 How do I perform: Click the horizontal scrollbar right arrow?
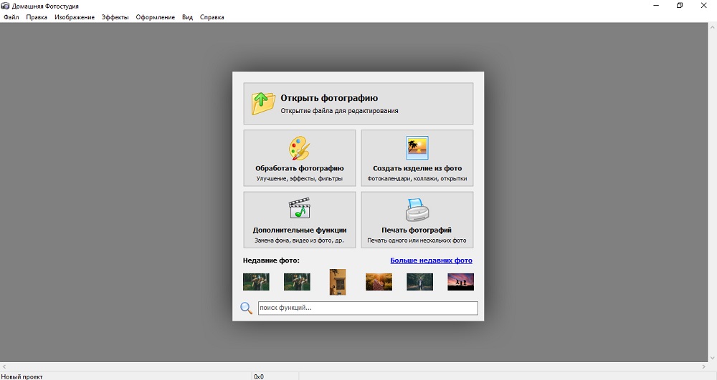click(x=702, y=366)
